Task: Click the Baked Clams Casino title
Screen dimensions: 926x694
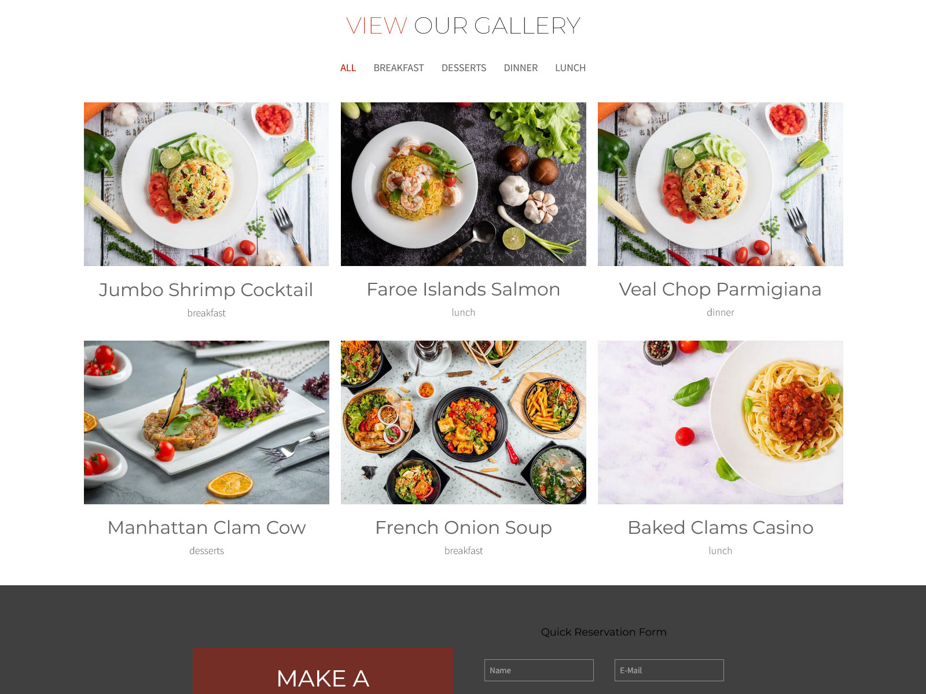Action: point(720,527)
